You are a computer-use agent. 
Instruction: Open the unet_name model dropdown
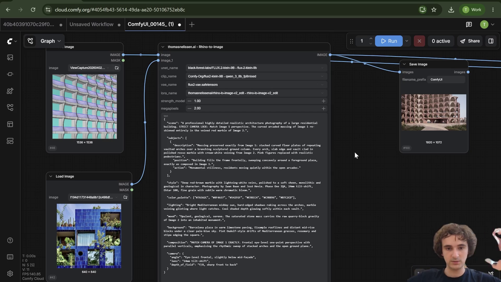pos(256,68)
